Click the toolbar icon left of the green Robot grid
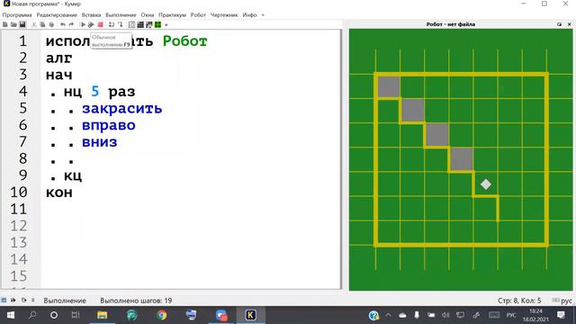Viewport: 576px width, 324px height. 148,24
